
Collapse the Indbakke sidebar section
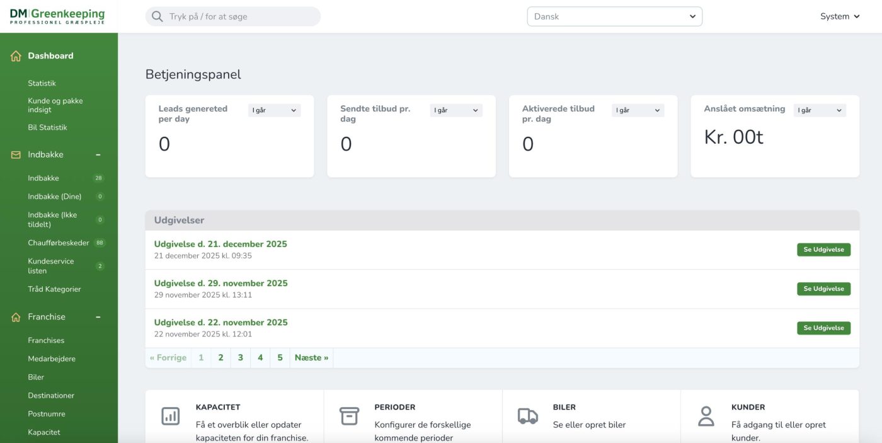point(98,155)
